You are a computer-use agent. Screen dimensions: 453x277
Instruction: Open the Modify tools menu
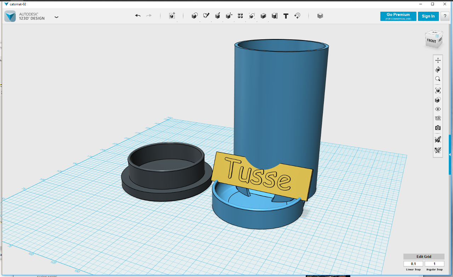click(229, 16)
